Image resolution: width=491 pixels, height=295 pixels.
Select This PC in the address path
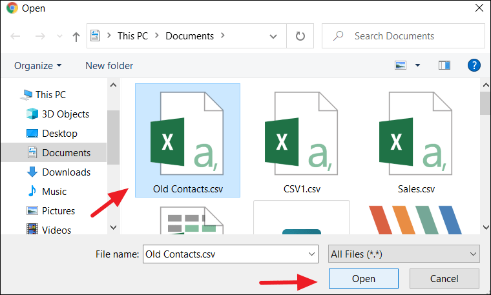133,36
